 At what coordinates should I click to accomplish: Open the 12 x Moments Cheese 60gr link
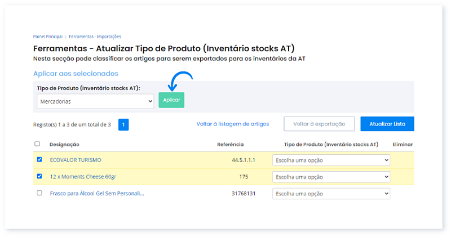[83, 176]
